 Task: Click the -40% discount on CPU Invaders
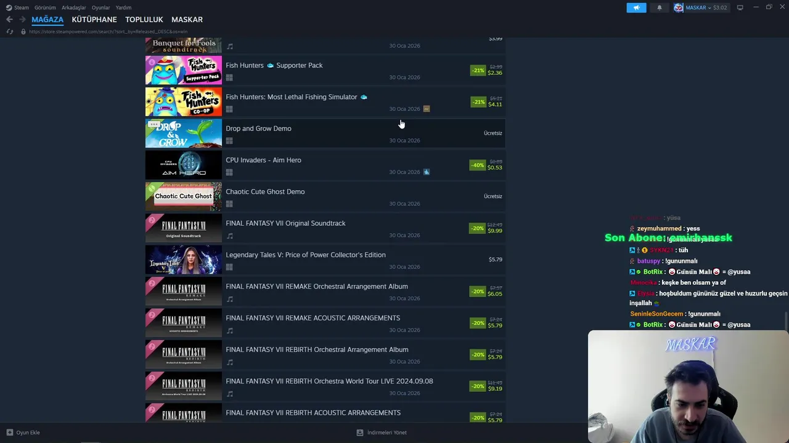tap(478, 165)
